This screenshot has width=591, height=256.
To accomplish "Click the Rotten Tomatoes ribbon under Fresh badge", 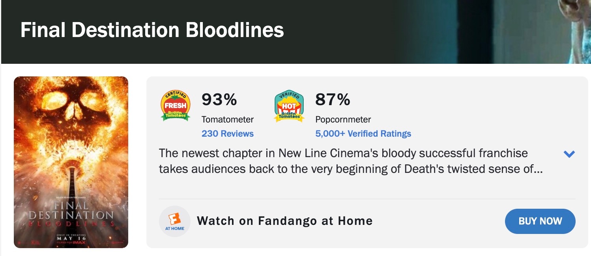I will point(176,115).
